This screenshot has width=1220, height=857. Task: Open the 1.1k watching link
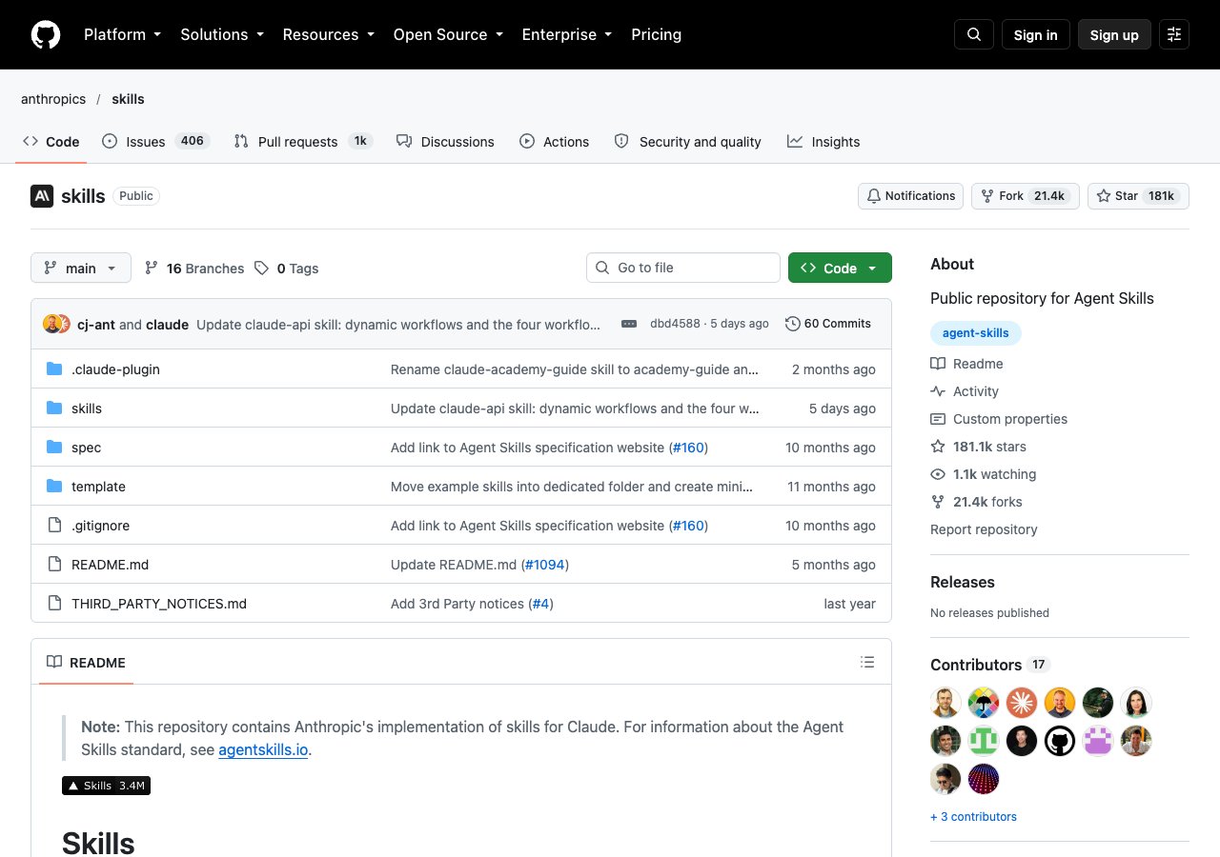click(983, 474)
